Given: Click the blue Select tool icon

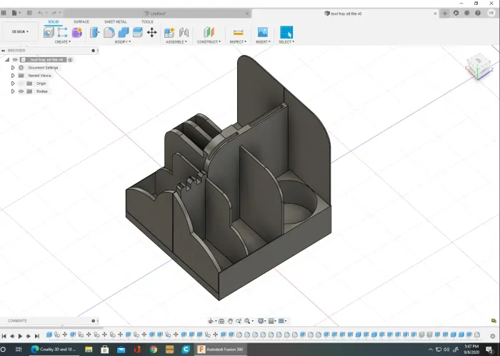Looking at the screenshot, I should click(x=286, y=32).
